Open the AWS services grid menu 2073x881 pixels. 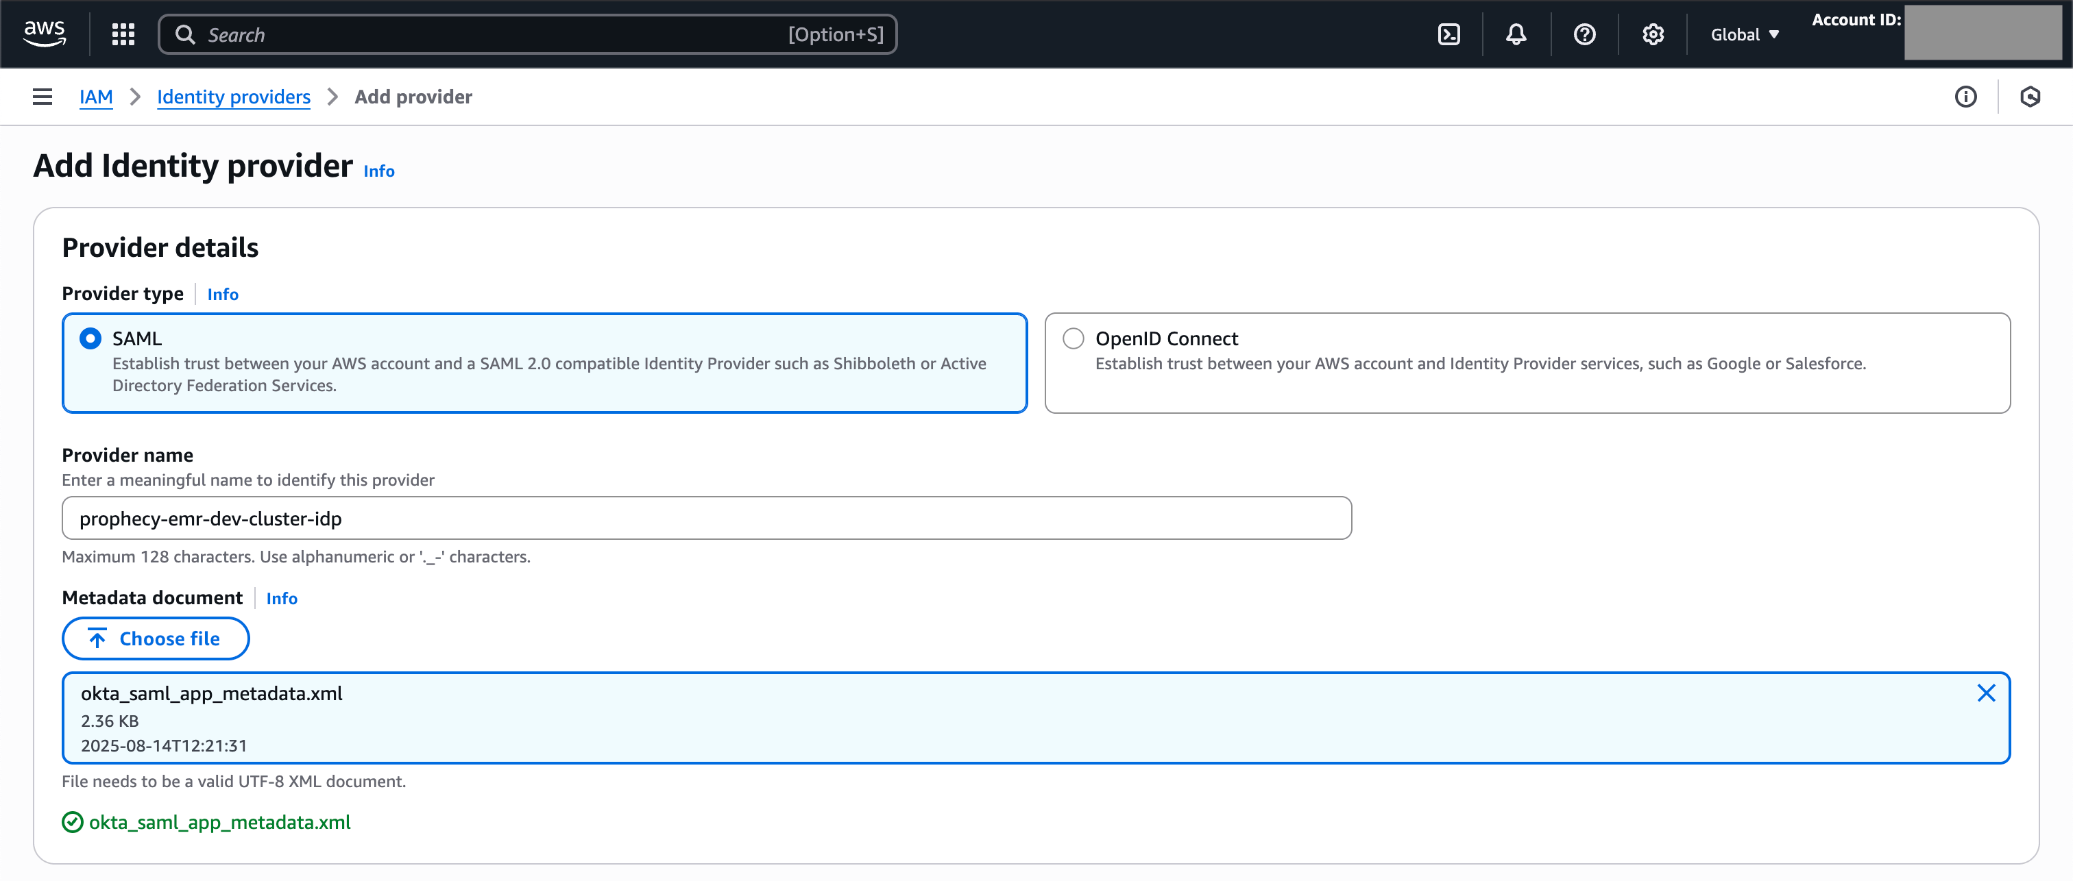(122, 34)
